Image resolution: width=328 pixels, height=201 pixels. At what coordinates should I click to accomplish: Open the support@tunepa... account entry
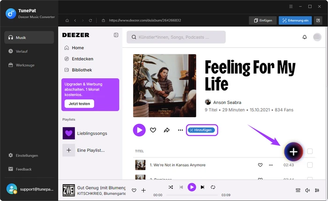click(x=29, y=189)
